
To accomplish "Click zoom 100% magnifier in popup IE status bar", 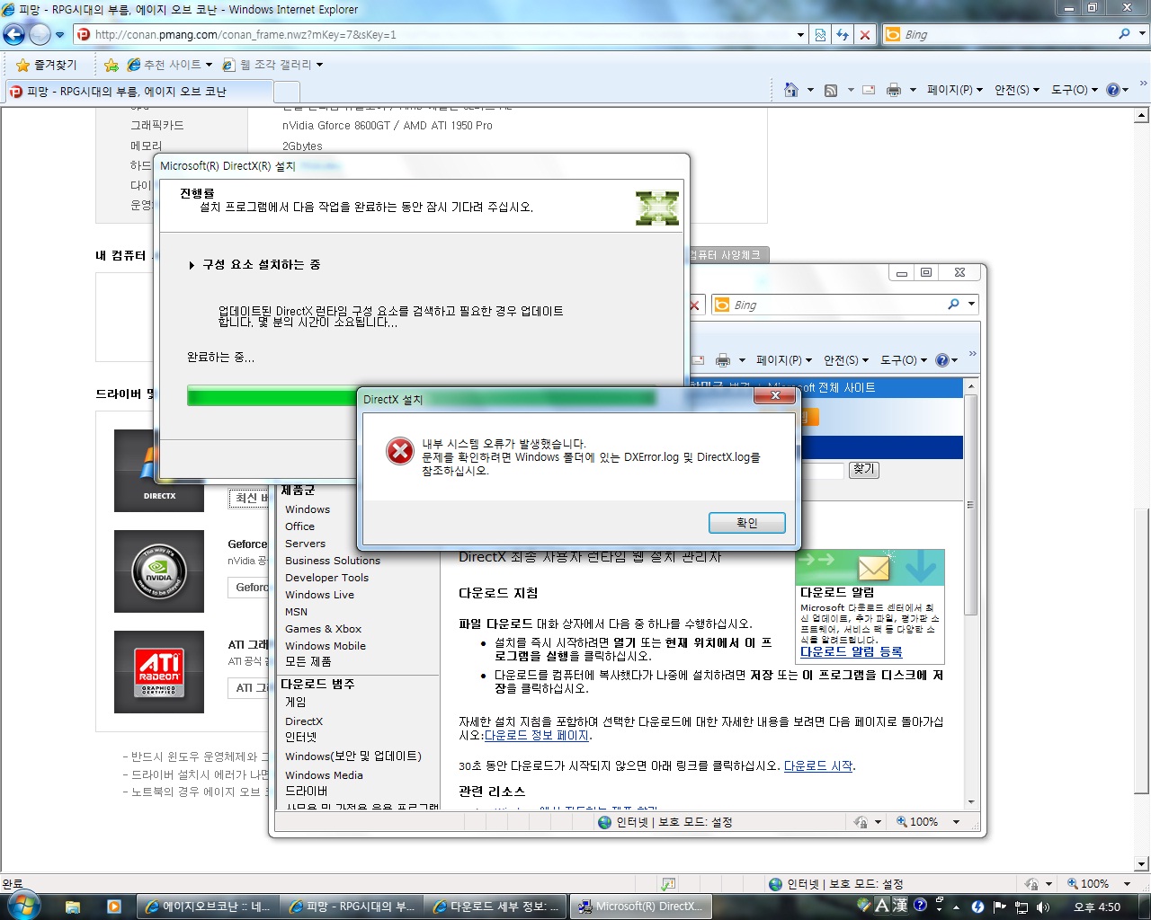I will point(901,822).
